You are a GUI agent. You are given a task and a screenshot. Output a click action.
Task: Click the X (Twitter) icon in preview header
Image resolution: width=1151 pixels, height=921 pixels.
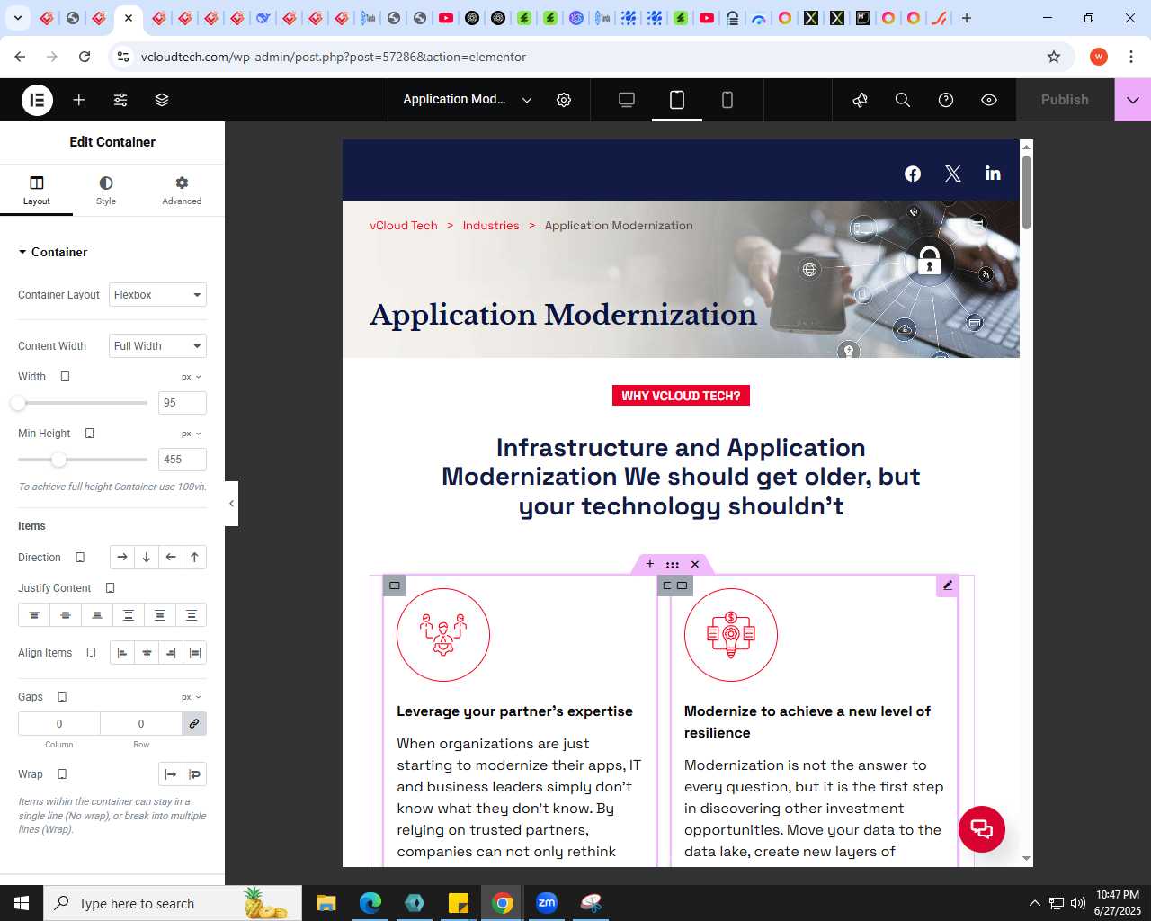pyautogui.click(x=953, y=174)
